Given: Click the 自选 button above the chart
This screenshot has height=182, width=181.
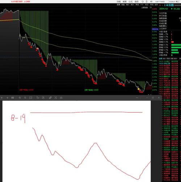Looking at the screenshot, I should [x=152, y=5].
